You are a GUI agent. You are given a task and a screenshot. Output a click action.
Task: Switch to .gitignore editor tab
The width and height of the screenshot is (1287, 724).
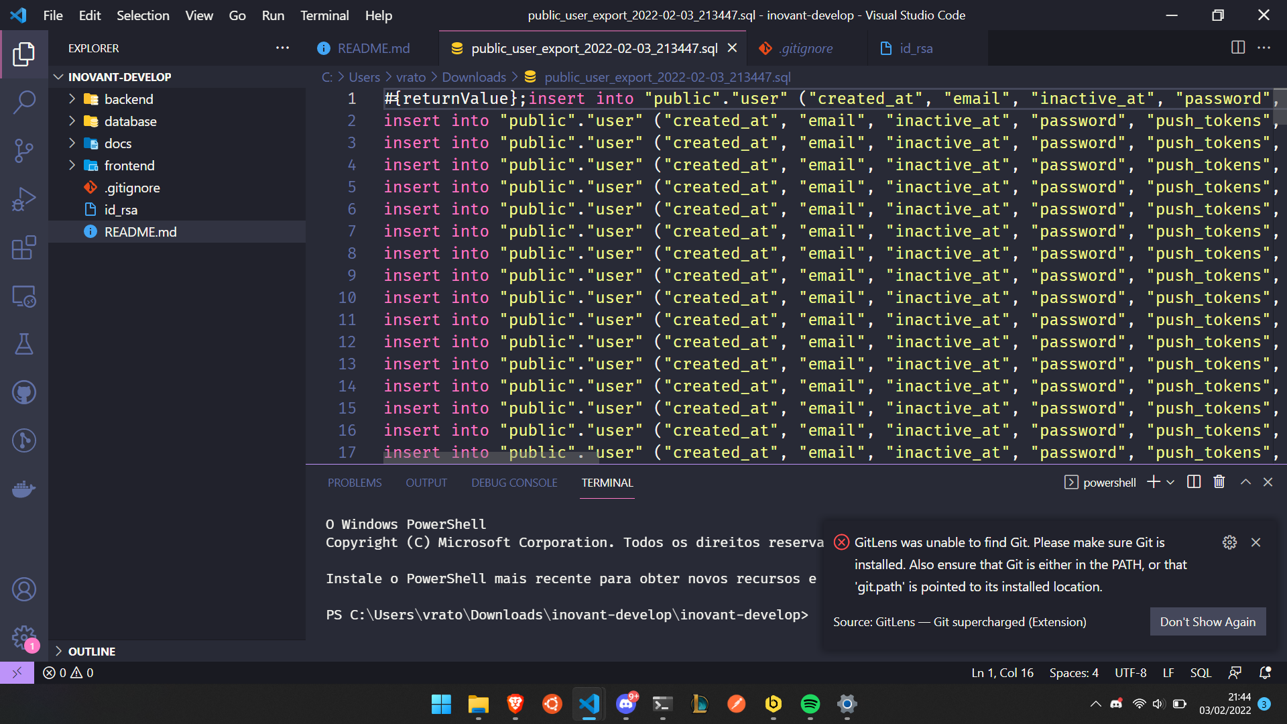[805, 48]
